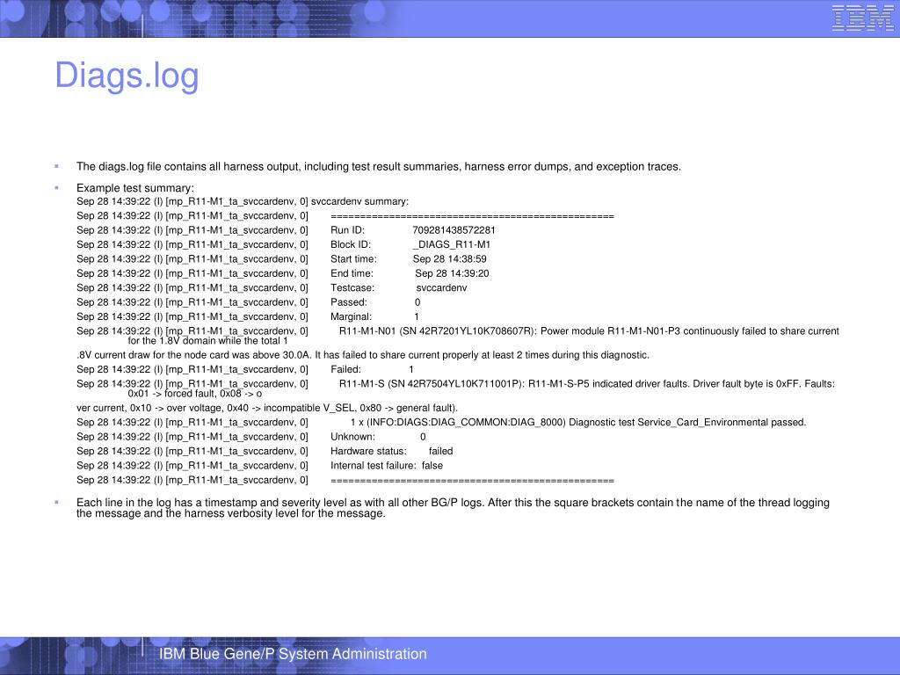Click the DIAG_8000 Service_Card_Environmental passed message
The image size is (900, 675).
tap(578, 422)
